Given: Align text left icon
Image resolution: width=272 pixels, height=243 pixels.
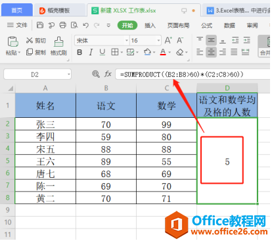Looking at the screenshot, I should (x=200, y=52).
